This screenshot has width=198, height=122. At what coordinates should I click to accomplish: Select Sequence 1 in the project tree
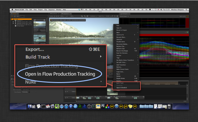(x=19, y=21)
